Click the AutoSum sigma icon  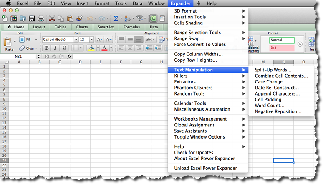tap(116, 18)
